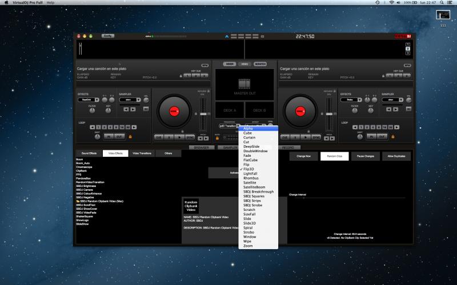Sync the left deck with SYNC button
457x285 pixels.
tap(190, 137)
